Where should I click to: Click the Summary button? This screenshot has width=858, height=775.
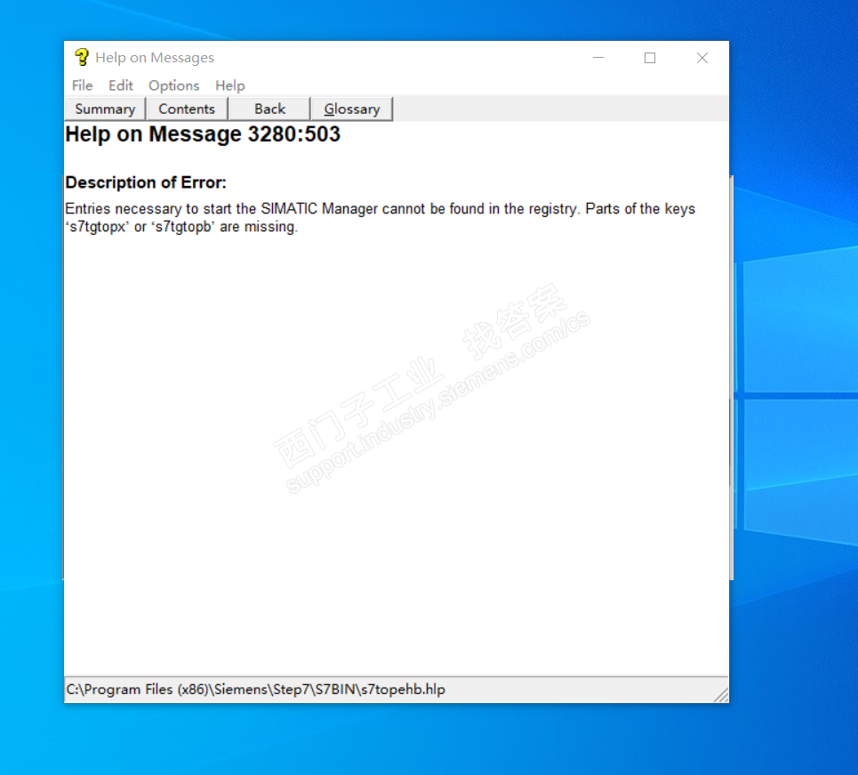coord(105,109)
